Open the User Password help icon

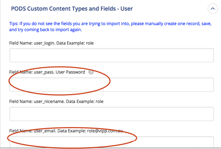tap(91, 72)
